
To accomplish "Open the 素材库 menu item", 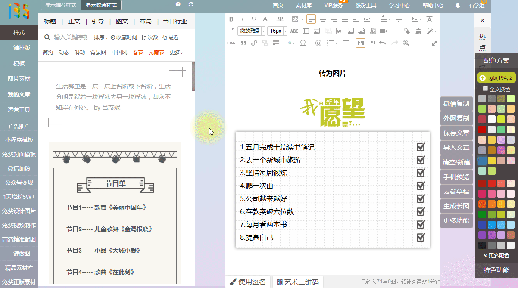I will [304, 6].
